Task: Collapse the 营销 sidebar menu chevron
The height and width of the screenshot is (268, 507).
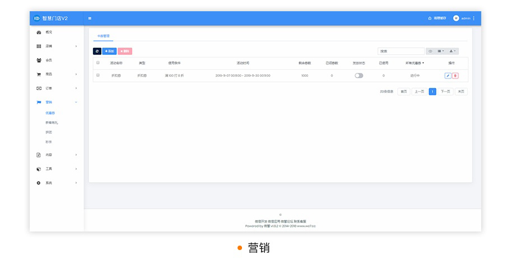Action: [76, 102]
